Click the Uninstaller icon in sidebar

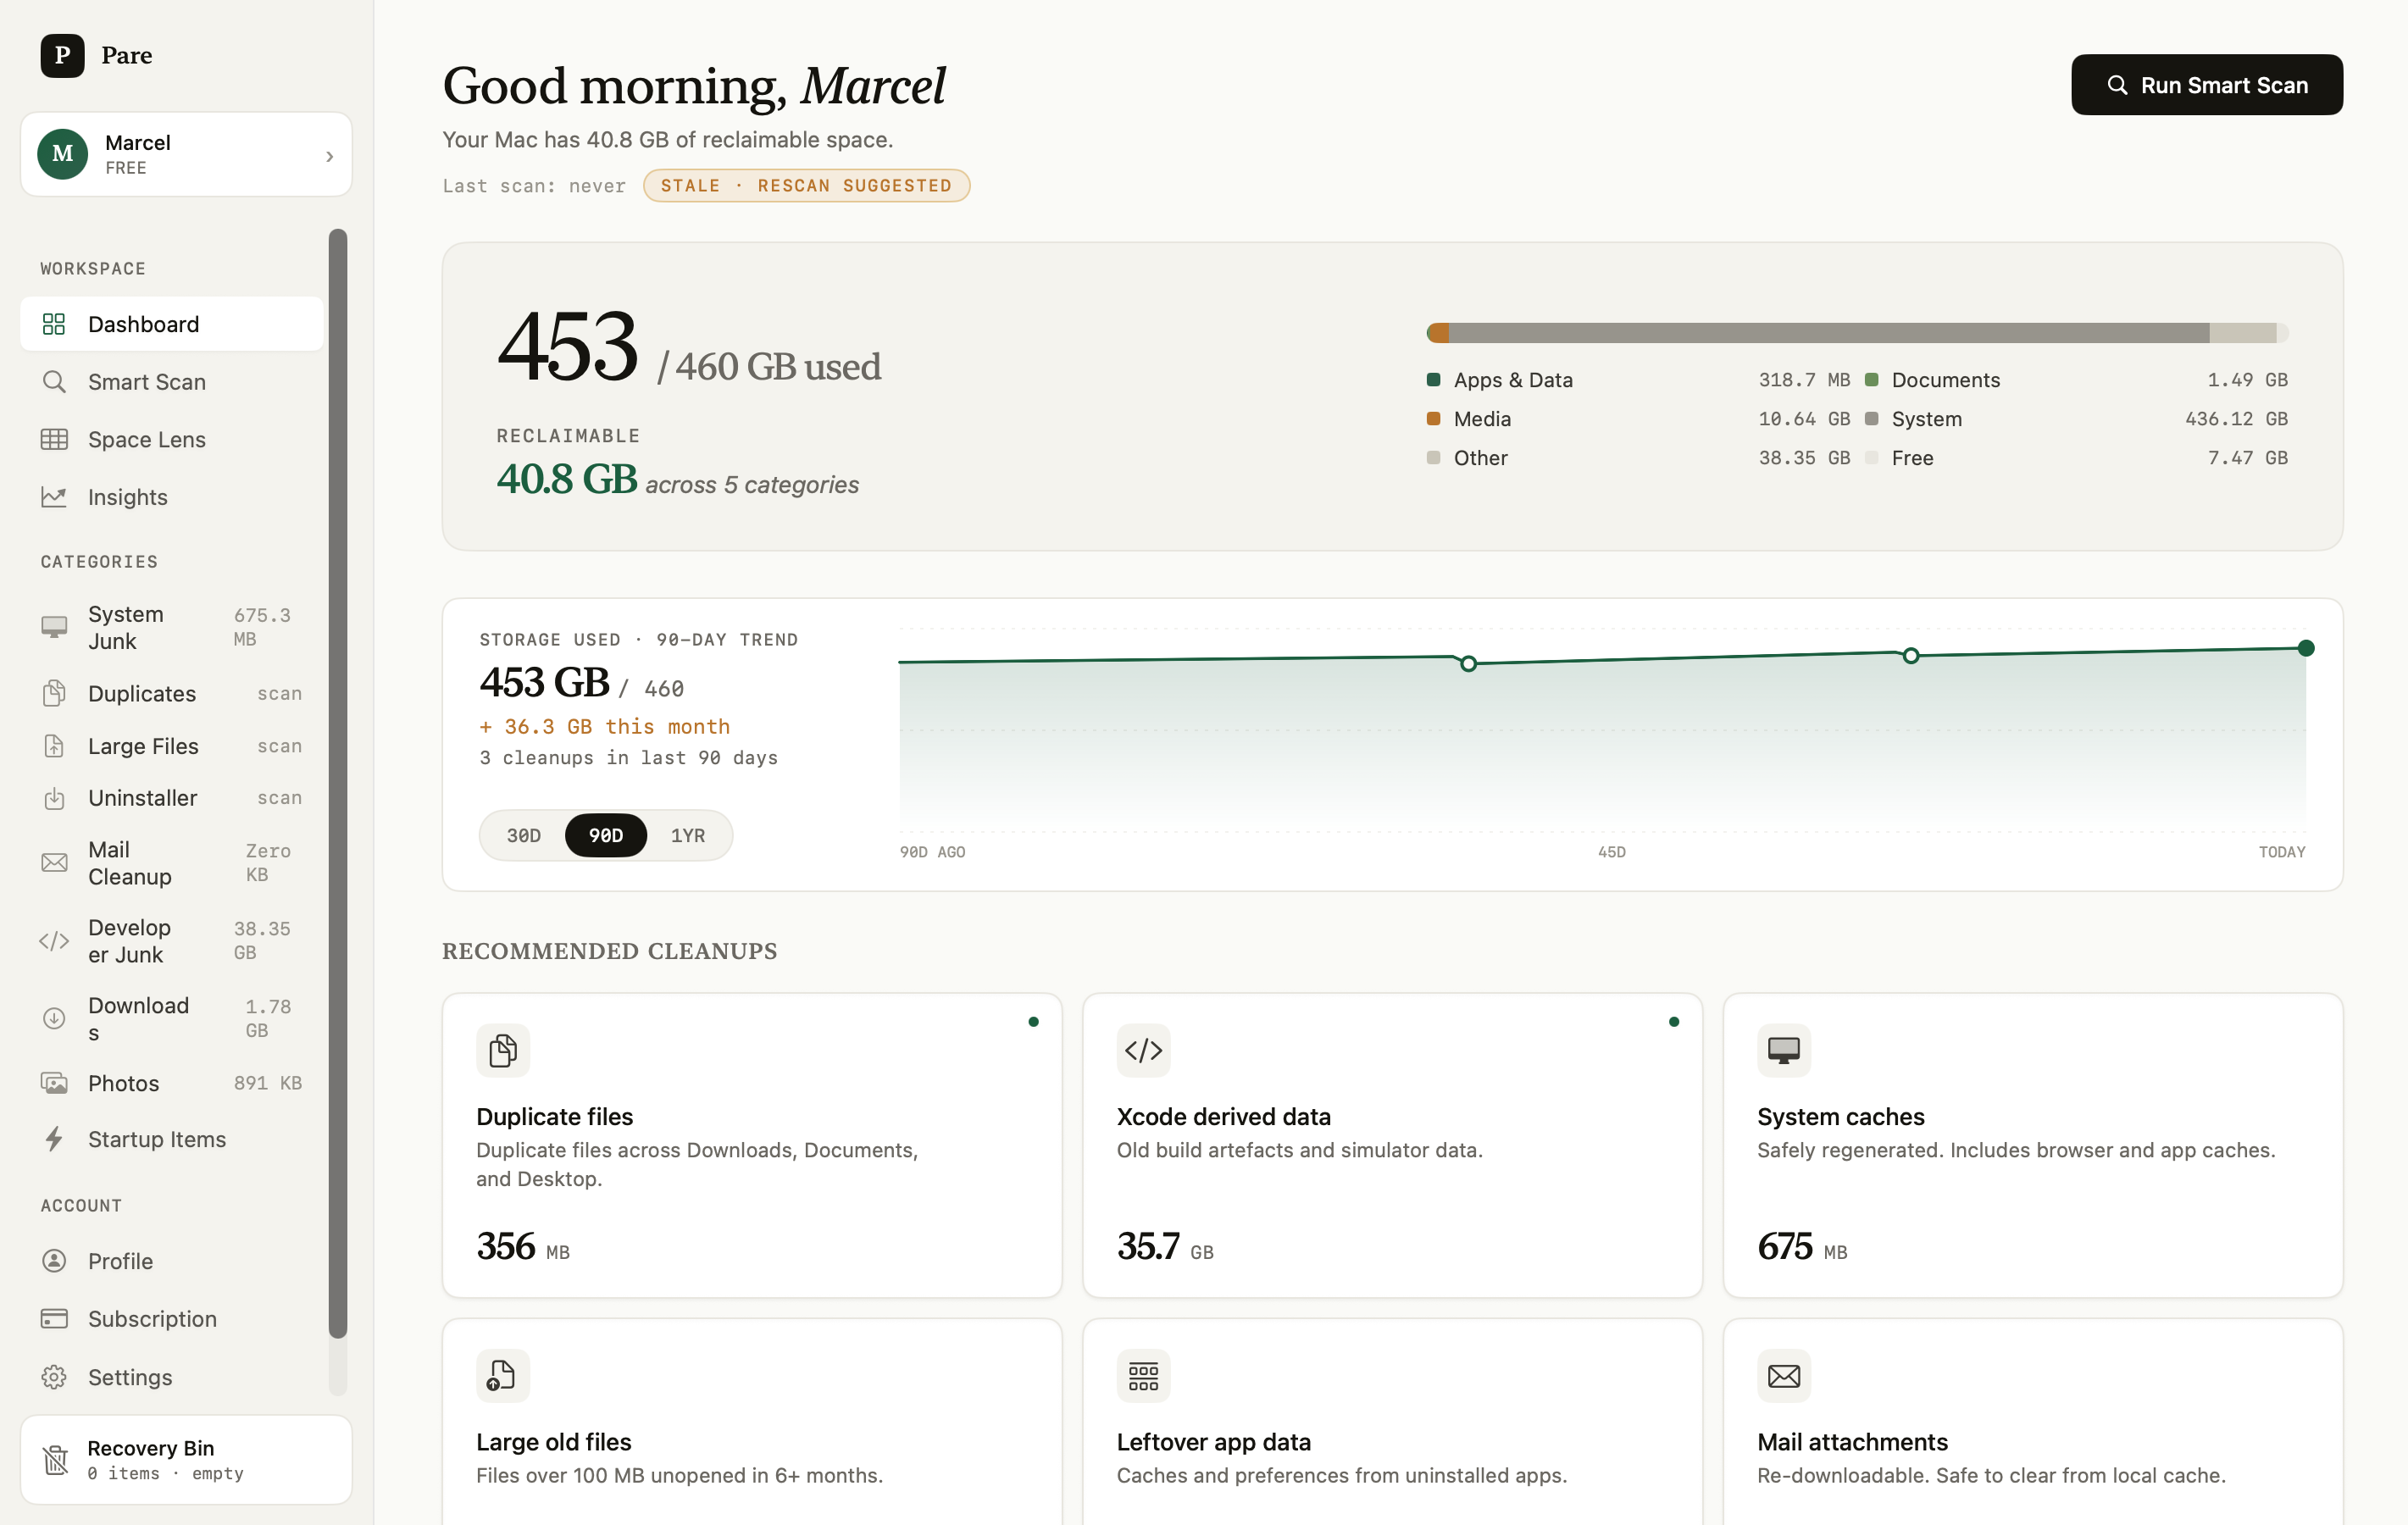pyautogui.click(x=54, y=798)
